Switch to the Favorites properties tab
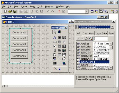This screenshot has height=93, width=119. (x=111, y=34)
